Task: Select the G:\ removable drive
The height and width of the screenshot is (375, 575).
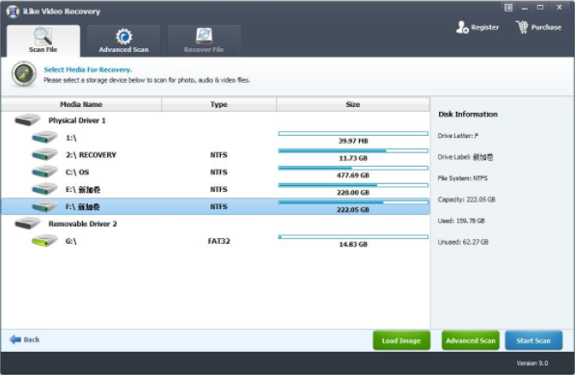Action: pos(215,241)
